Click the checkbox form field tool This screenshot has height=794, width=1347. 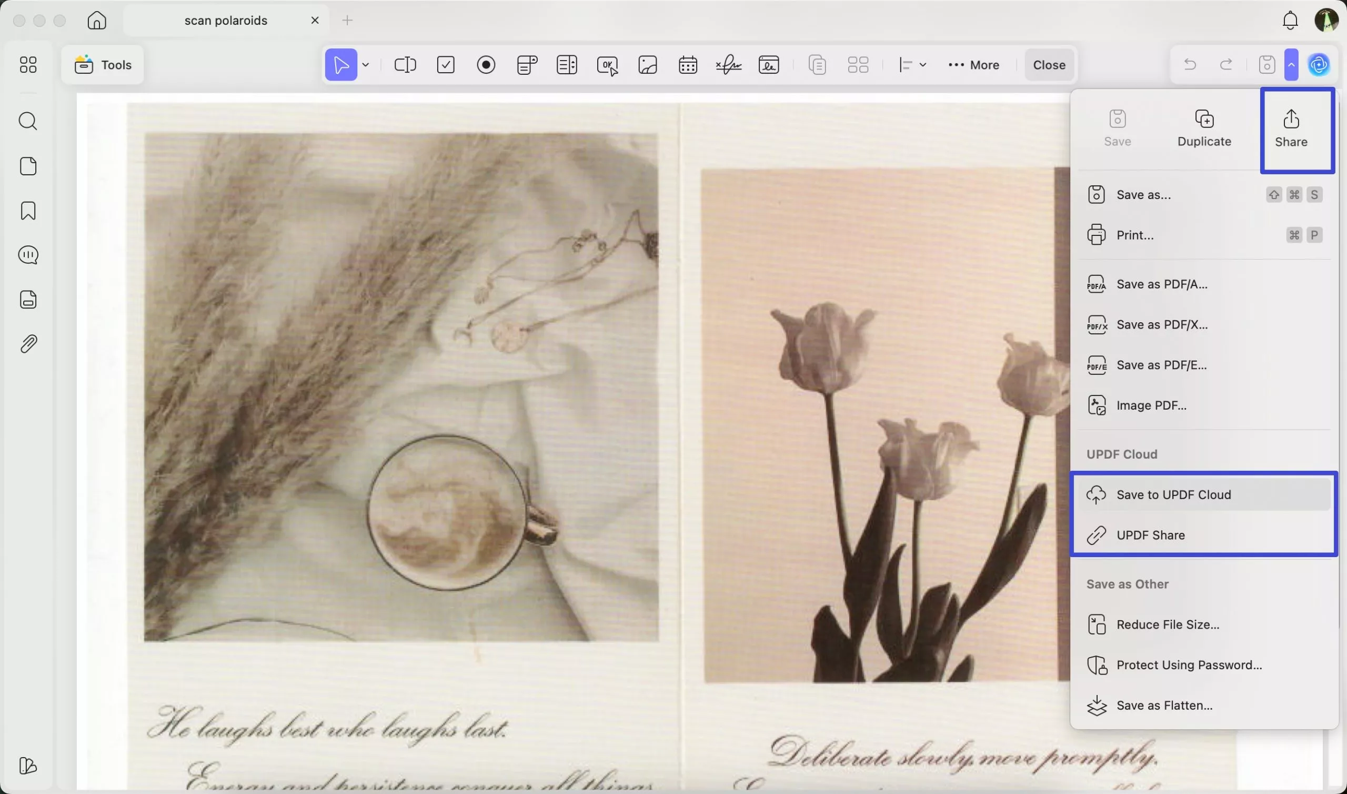coord(446,65)
